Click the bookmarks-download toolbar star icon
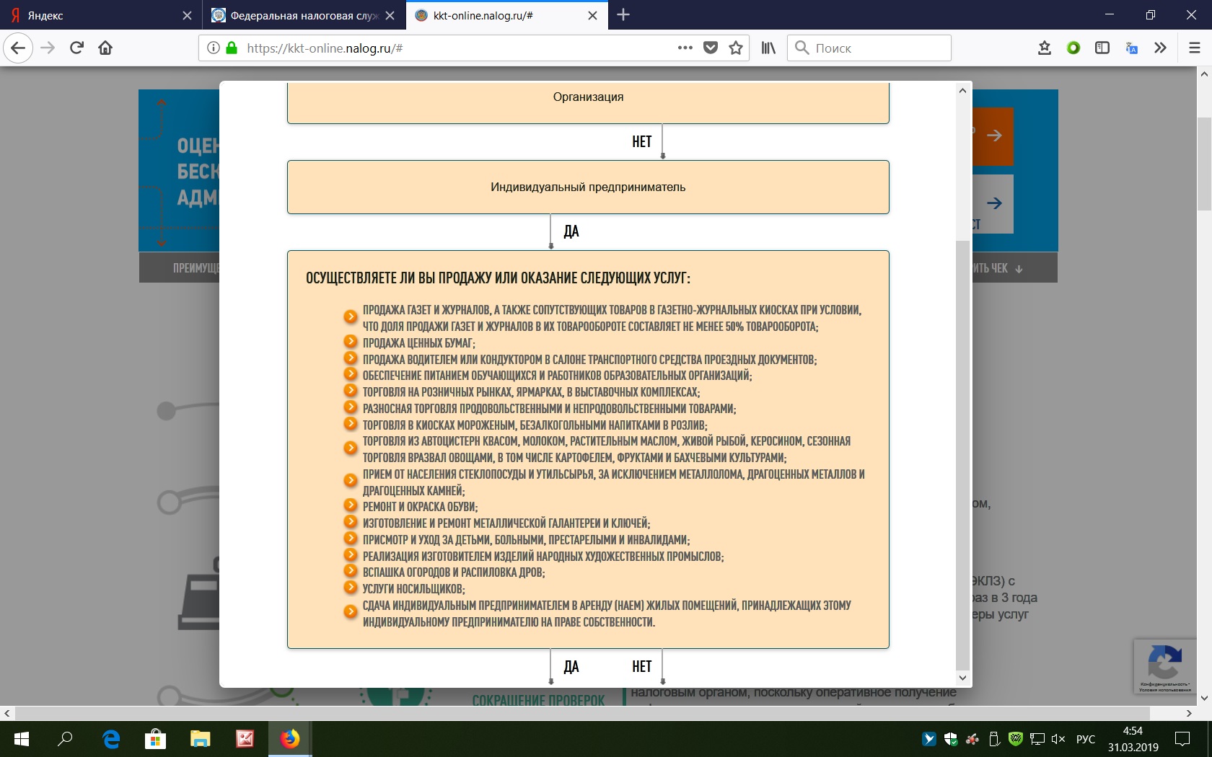Screen dimensions: 1212x757 pyautogui.click(x=1044, y=48)
